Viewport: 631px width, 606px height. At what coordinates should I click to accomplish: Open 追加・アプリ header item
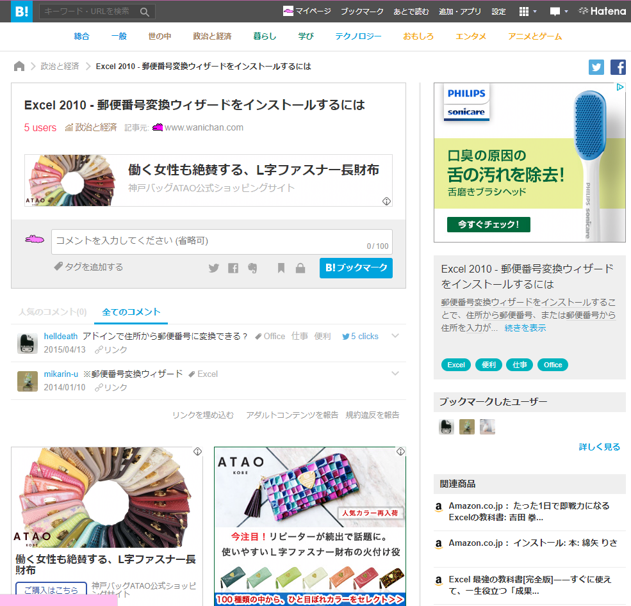460,12
